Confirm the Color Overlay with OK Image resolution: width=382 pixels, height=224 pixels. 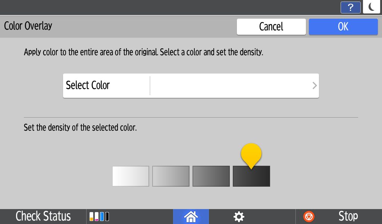click(x=343, y=27)
